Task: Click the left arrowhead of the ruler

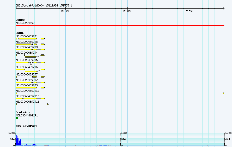Action: 16,9
